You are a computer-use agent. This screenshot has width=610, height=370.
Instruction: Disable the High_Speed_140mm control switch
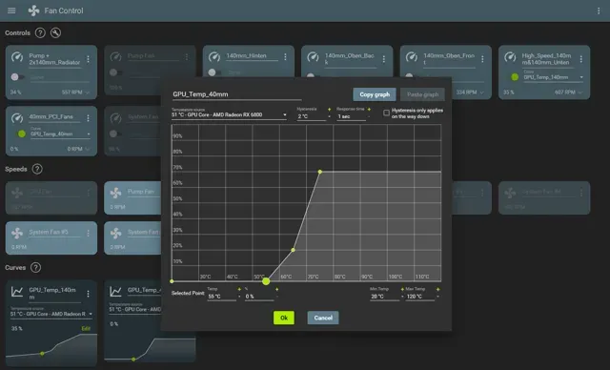[513, 77]
